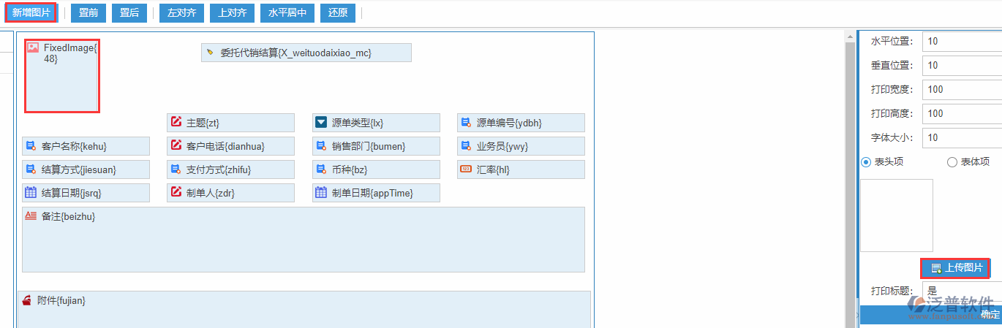Image resolution: width=1002 pixels, height=328 pixels.
Task: Click the icon on the 上传图片 button
Action: (936, 268)
